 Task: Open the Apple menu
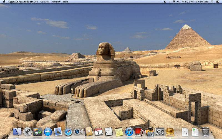pos(4,2)
